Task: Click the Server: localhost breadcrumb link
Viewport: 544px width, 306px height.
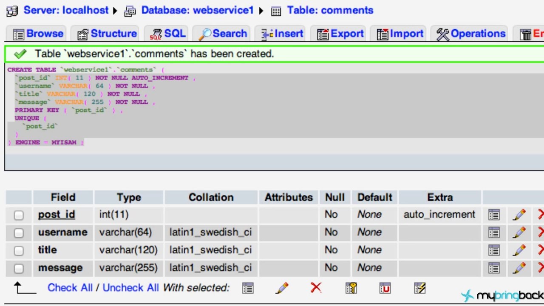Action: pyautogui.click(x=66, y=10)
